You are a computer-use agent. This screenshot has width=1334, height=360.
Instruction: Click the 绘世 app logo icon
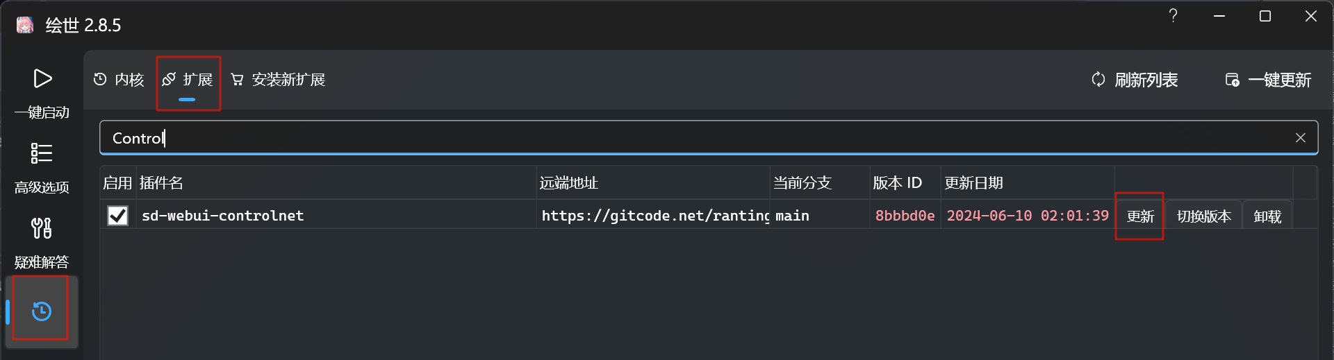(25, 26)
